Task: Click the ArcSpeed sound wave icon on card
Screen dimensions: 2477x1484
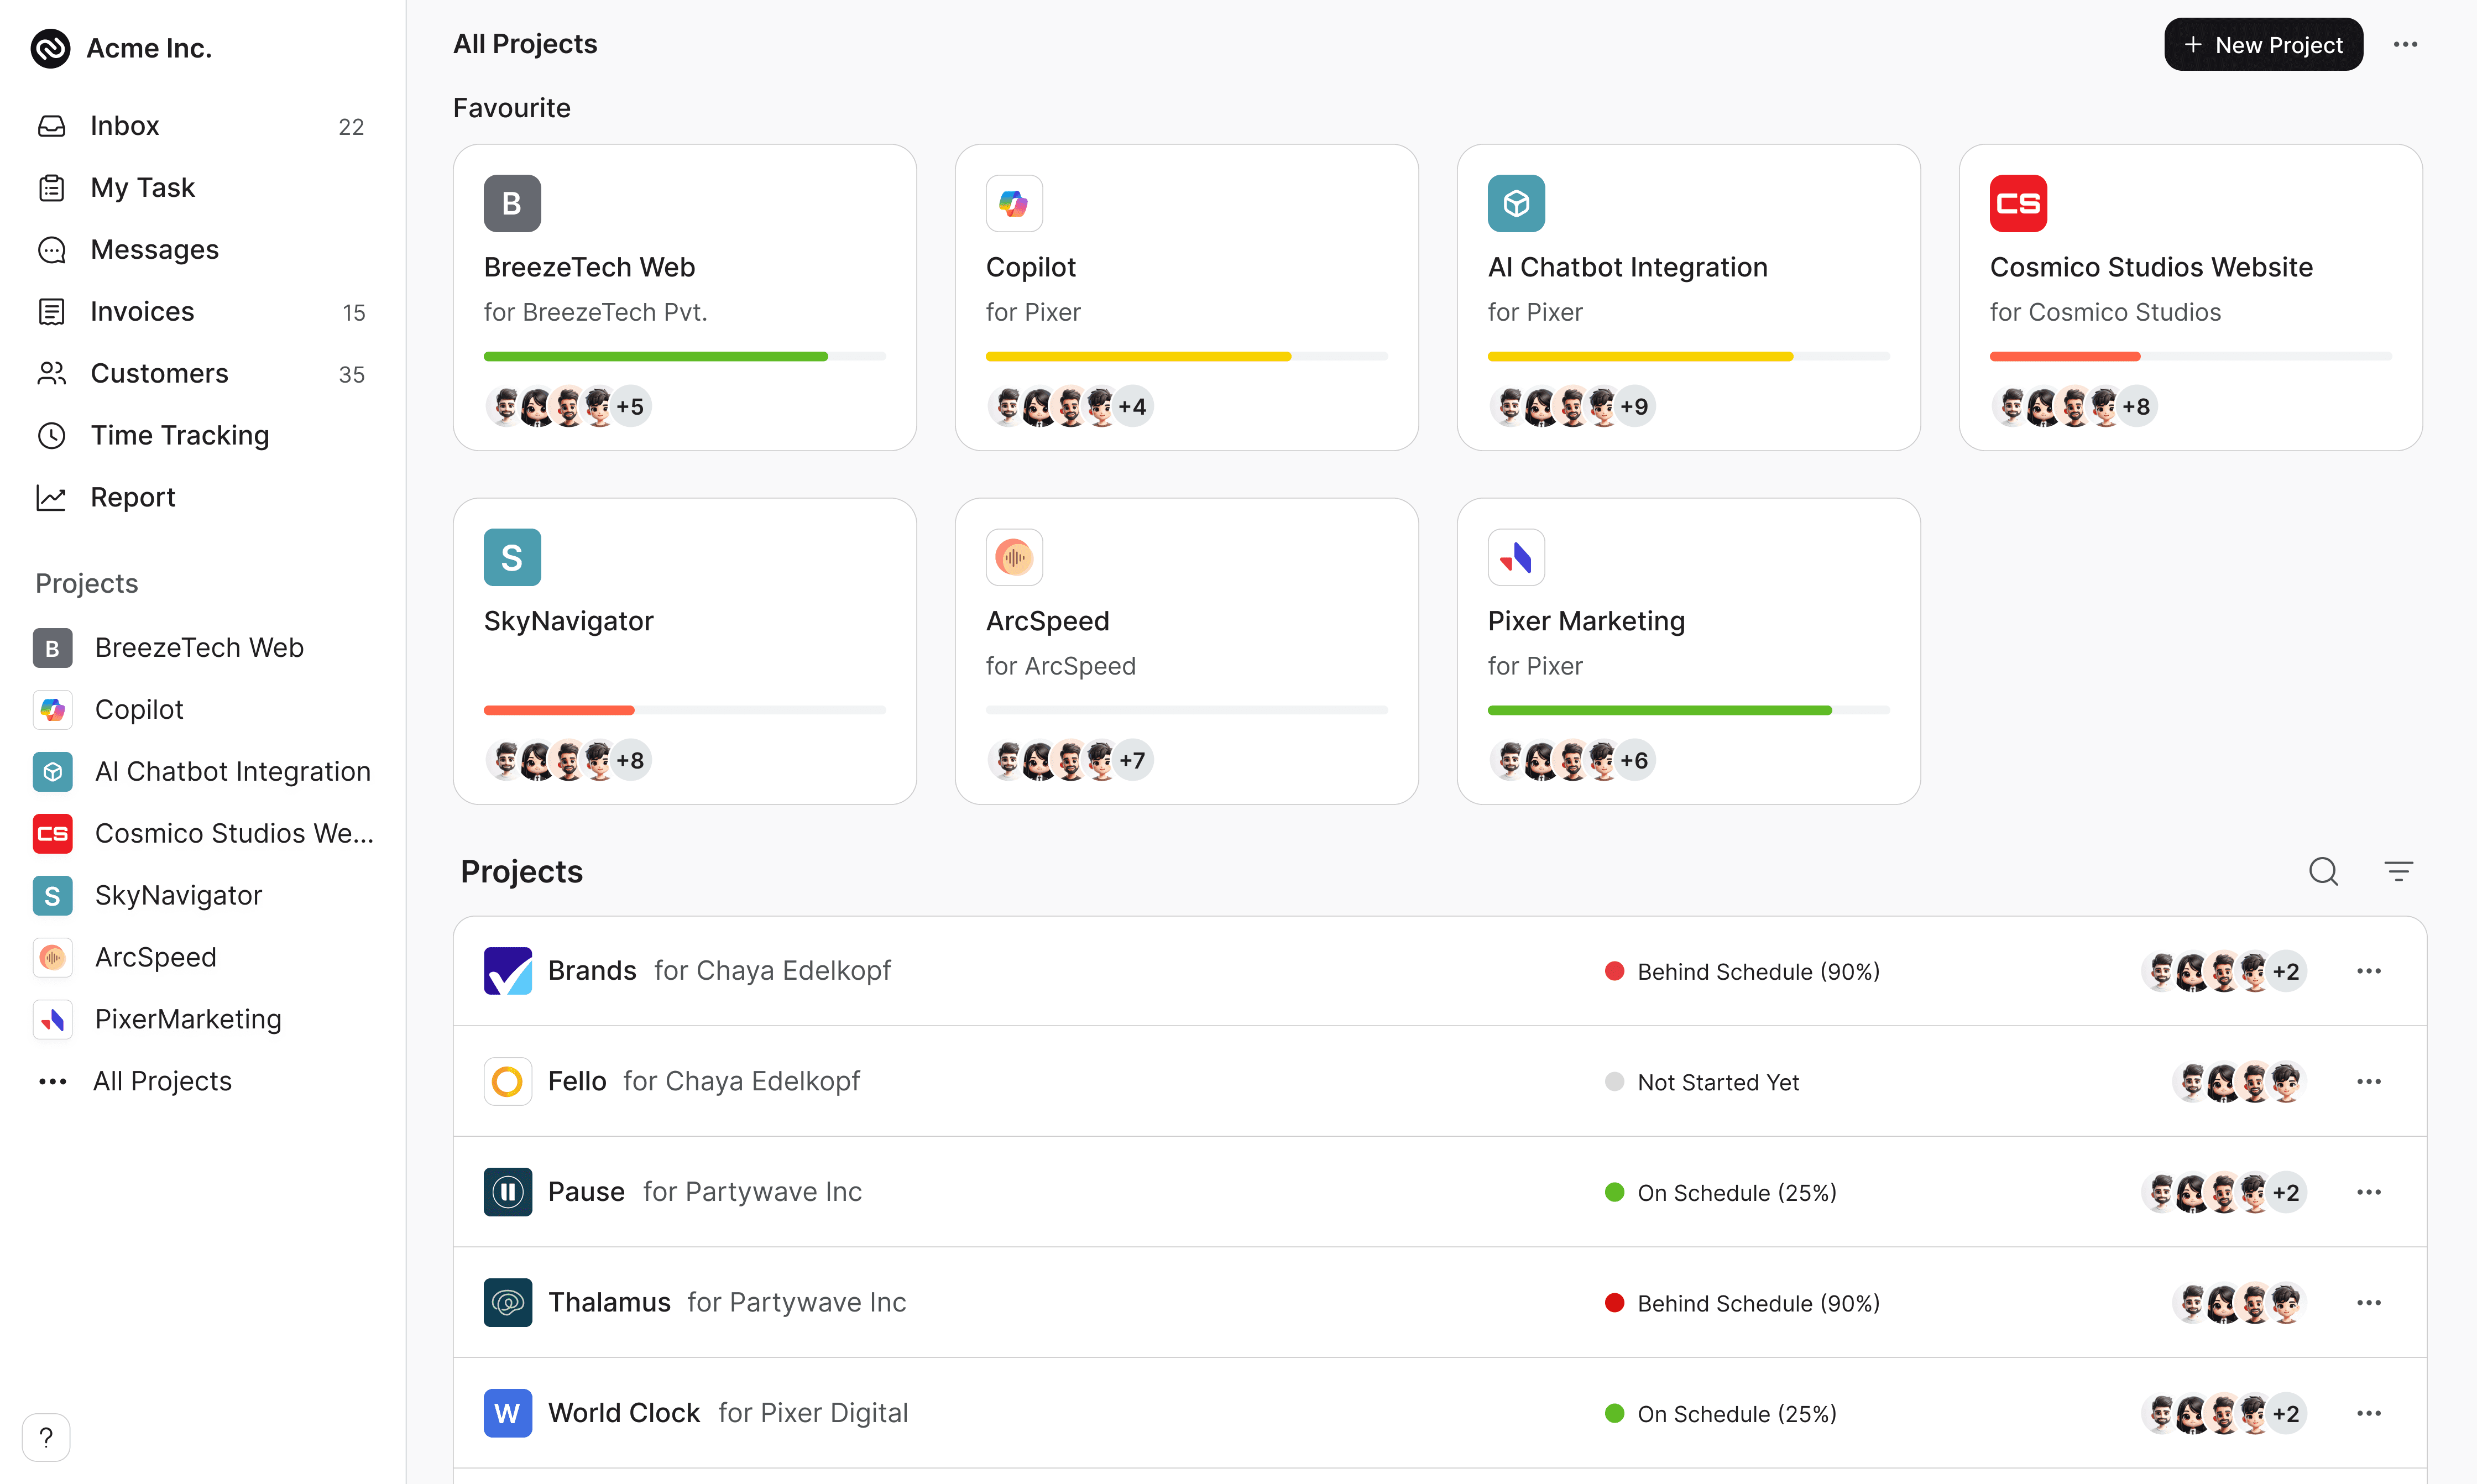Action: point(1014,558)
